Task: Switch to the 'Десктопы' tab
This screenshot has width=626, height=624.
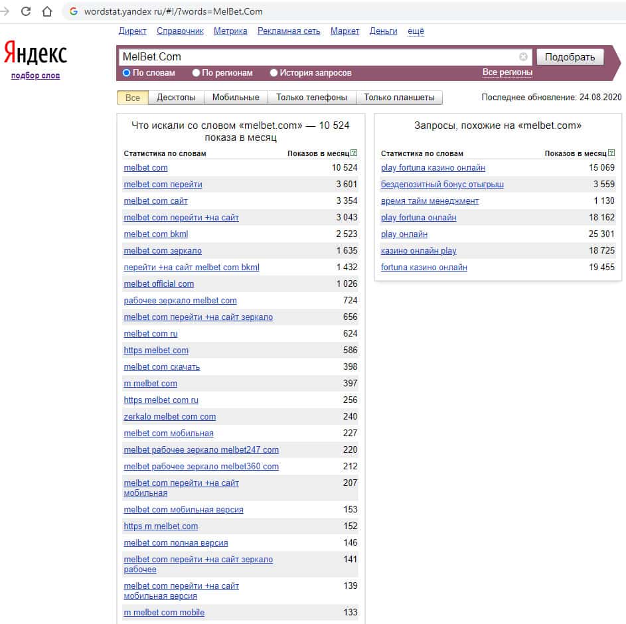Action: coord(176,98)
